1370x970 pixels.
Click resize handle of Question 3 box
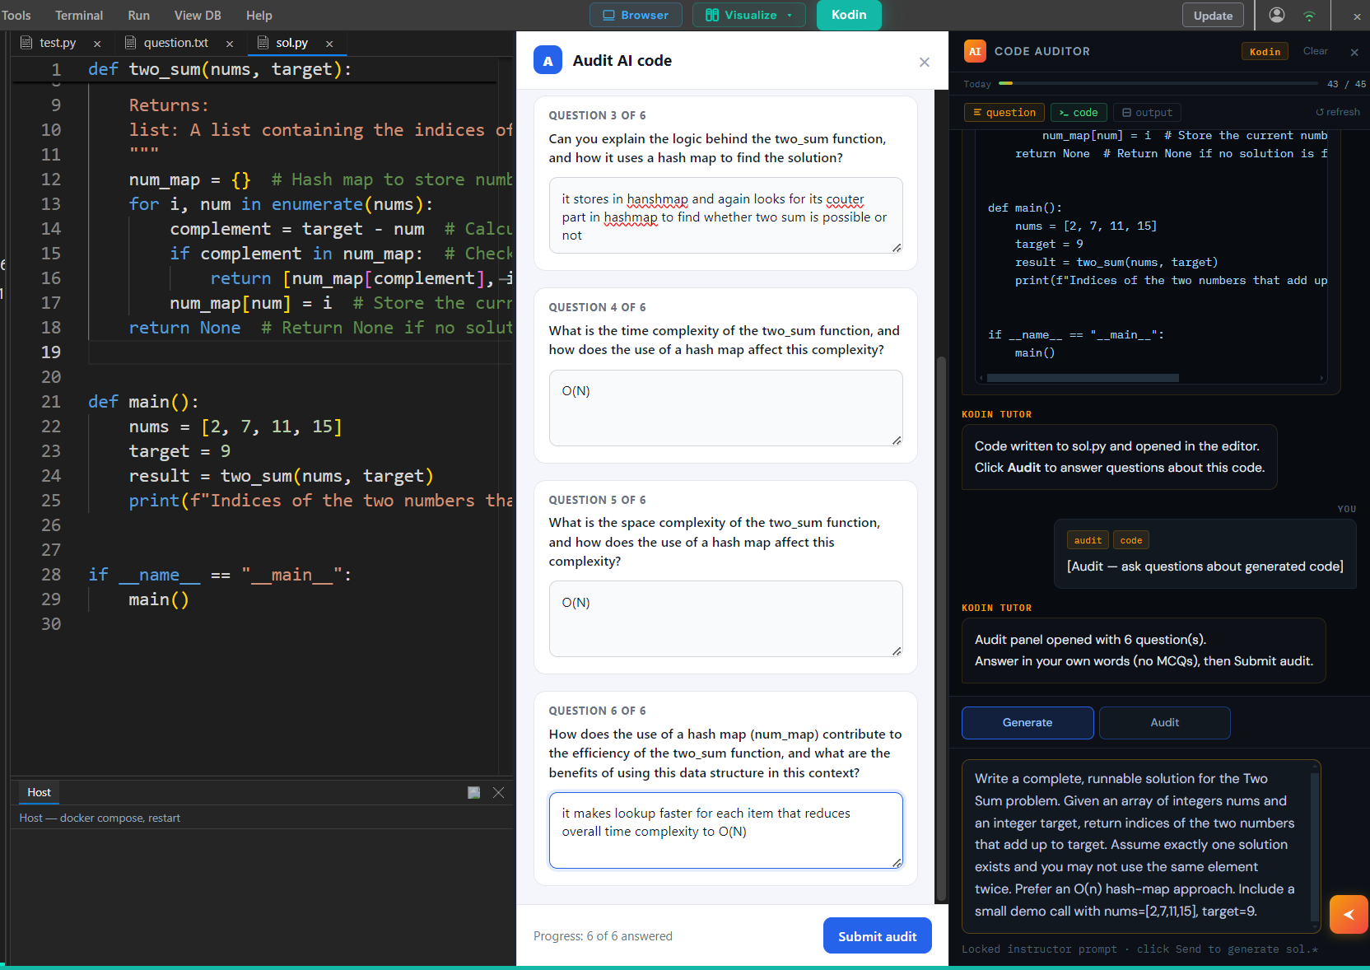click(897, 247)
